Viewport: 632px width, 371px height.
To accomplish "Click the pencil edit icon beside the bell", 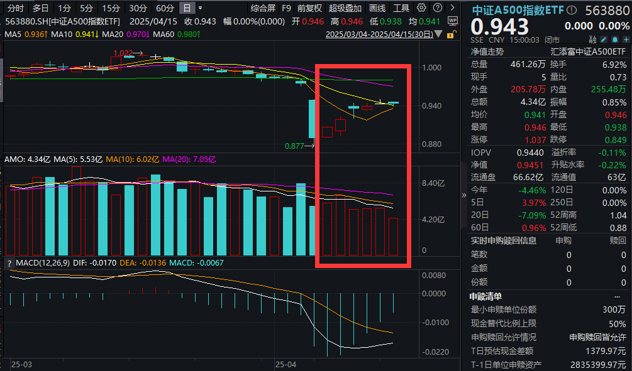I will pyautogui.click(x=602, y=39).
